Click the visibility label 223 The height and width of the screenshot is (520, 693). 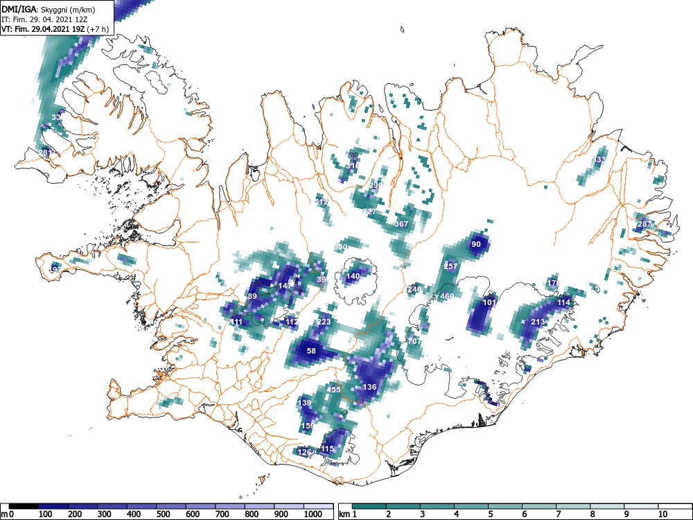coord(324,322)
